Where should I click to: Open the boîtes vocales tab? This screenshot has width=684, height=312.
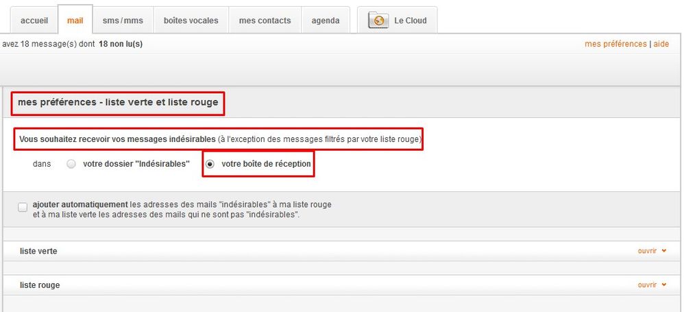coord(191,21)
